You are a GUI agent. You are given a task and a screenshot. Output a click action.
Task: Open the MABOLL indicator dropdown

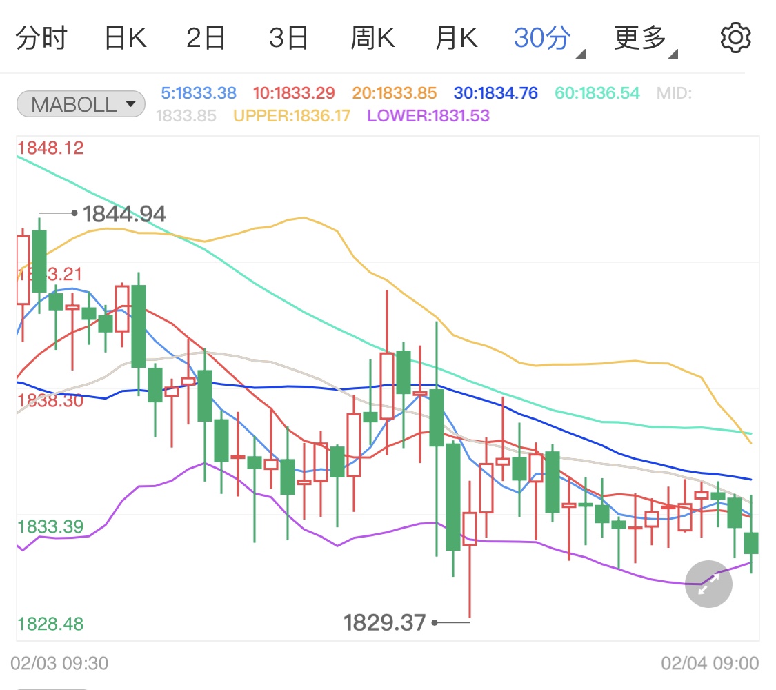click(81, 104)
